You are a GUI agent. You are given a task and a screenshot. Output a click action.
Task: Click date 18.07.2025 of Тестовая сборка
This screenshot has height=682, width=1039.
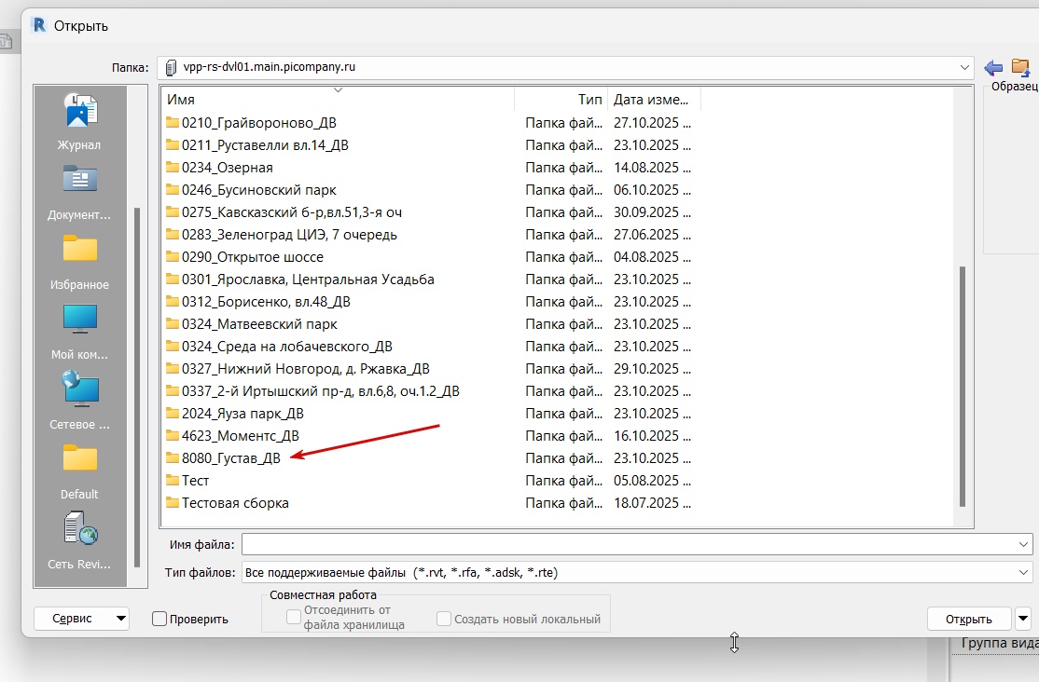(652, 502)
